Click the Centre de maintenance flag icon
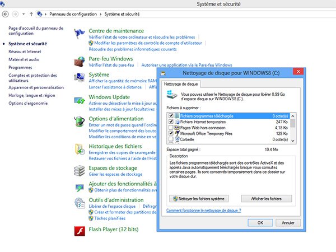The image size is (336, 252). pyautogui.click(x=79, y=34)
